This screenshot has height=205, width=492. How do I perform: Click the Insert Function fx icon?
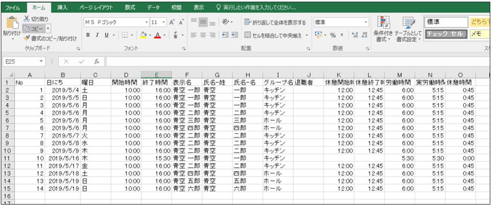pos(97,62)
